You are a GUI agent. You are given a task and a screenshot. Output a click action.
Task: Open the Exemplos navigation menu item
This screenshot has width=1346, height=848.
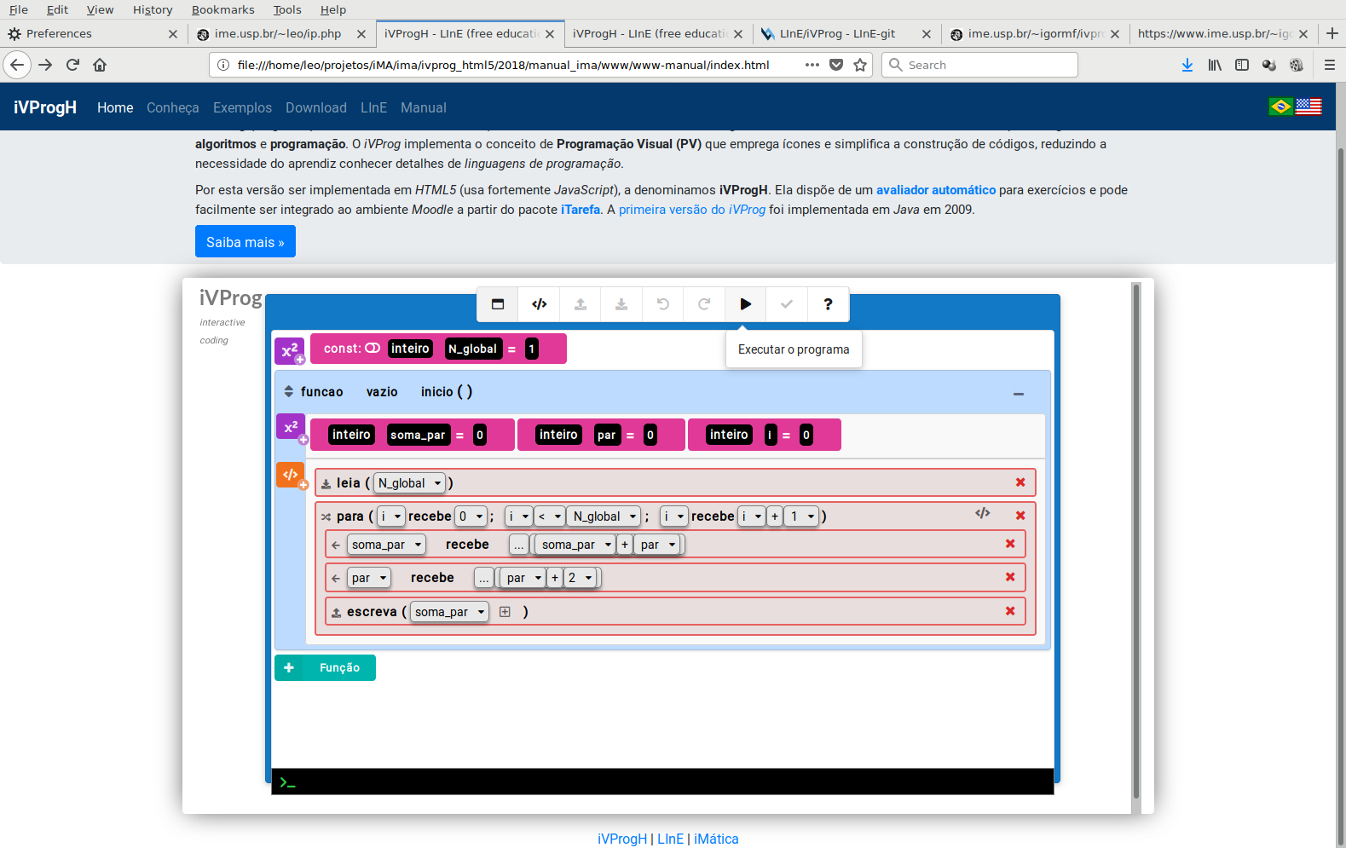point(242,107)
